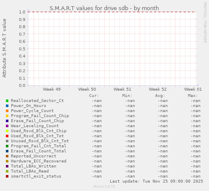Screen dimensions: 209x191
Task: Click the 0.5 y-axis tick label
Action: (22, 49)
